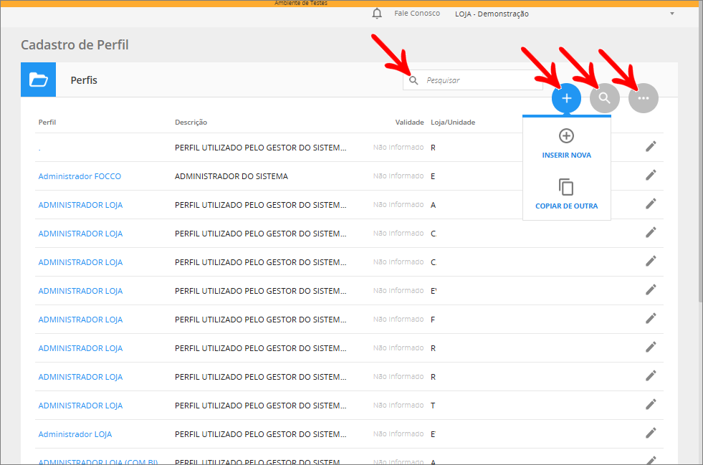This screenshot has height=465, width=703.
Task: Sort by the Perfil column header
Action: click(x=47, y=123)
